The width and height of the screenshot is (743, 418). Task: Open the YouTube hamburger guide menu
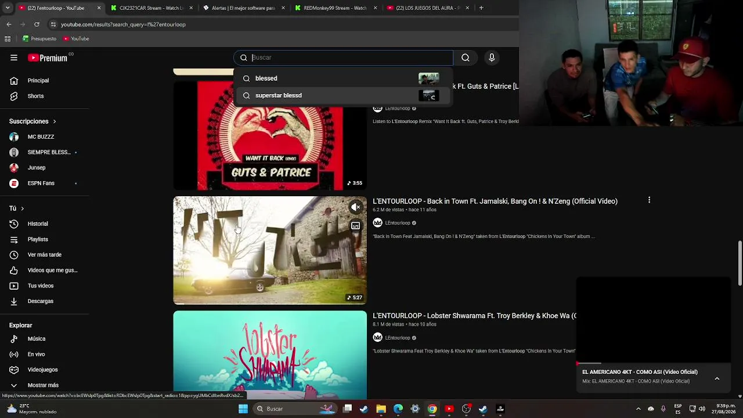click(x=14, y=57)
